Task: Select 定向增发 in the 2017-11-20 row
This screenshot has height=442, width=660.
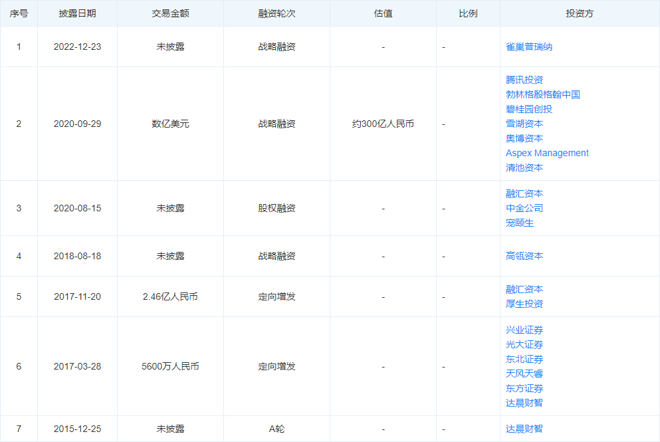Action: pyautogui.click(x=276, y=296)
